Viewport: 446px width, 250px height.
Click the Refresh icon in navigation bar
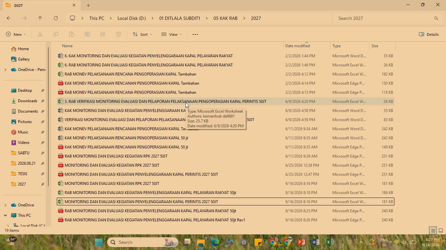click(x=56, y=18)
